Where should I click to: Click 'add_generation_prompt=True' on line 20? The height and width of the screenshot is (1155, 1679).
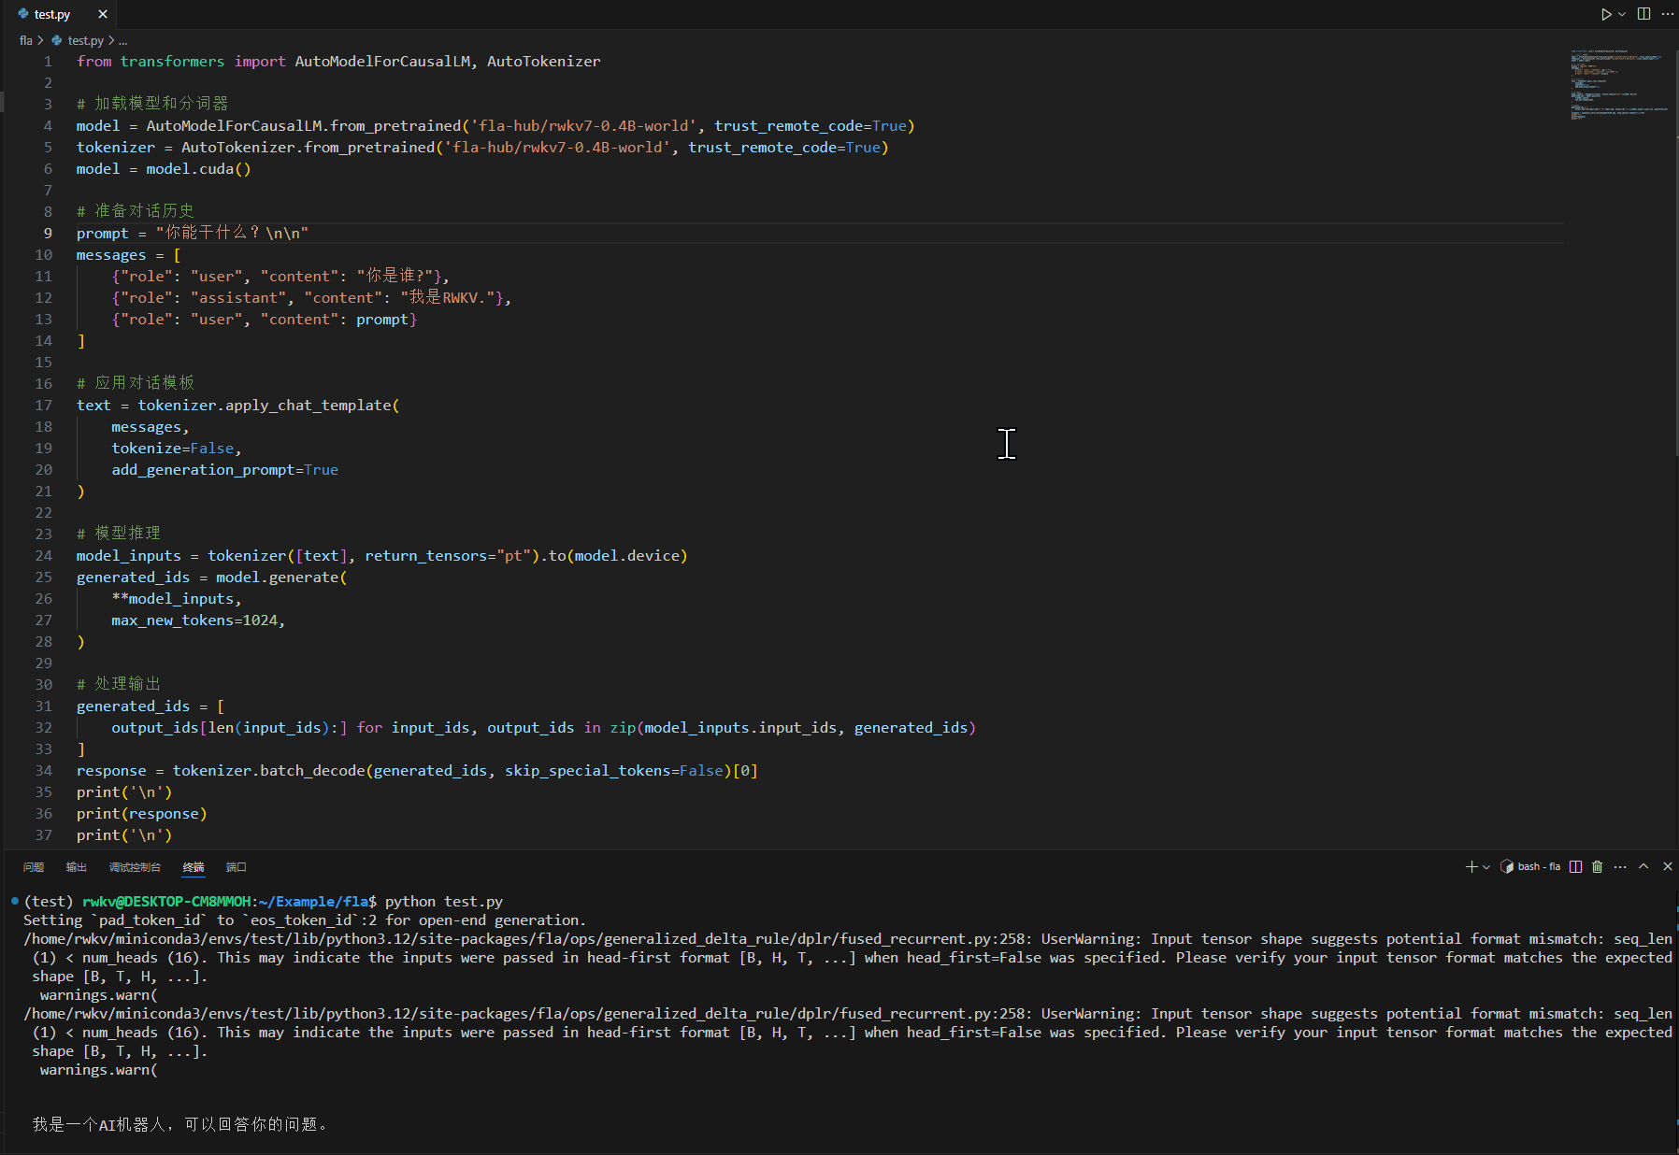tap(225, 470)
